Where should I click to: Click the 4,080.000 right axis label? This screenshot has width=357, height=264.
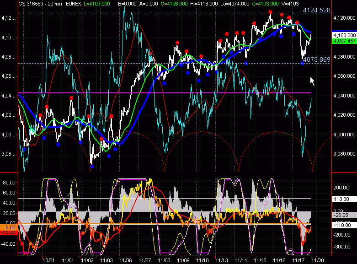(x=344, y=57)
